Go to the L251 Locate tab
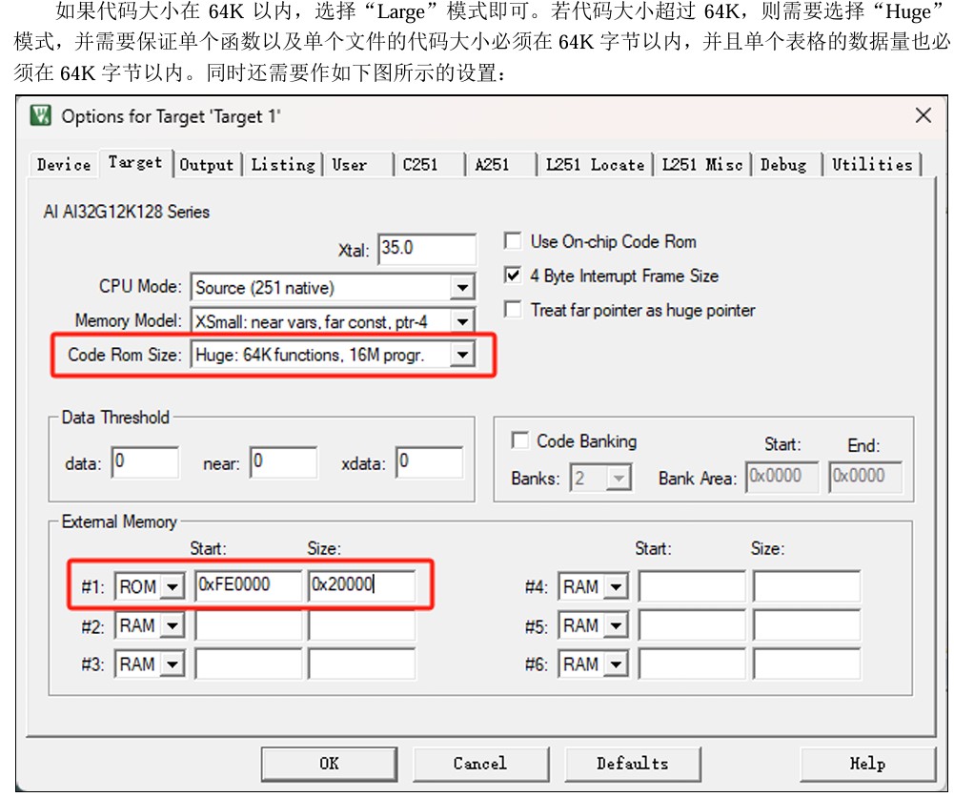Screen dimensions: 954x797 595,165
